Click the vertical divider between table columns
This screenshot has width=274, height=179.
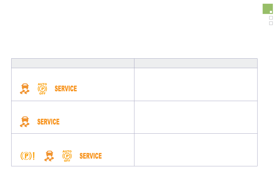click(134, 112)
